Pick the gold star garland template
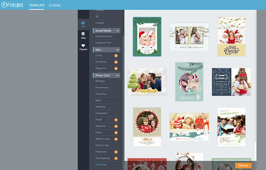The width and height of the screenshot is (266, 170). click(231, 37)
